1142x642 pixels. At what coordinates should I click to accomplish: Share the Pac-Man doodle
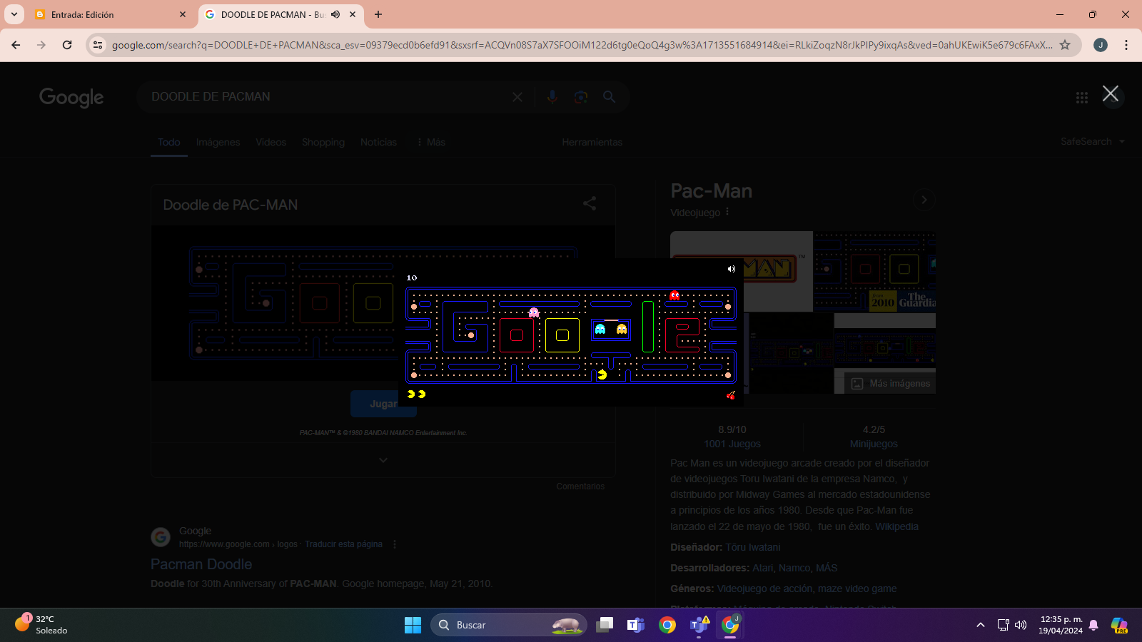click(590, 204)
